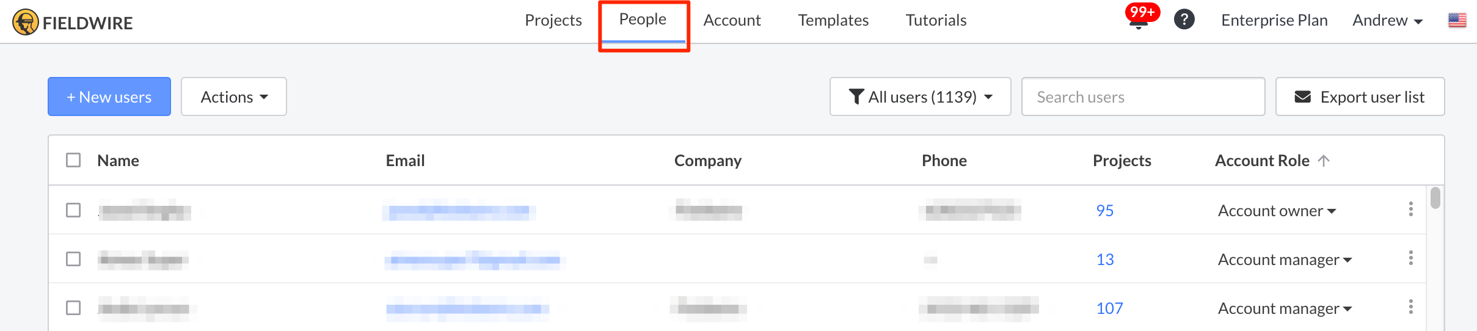Sort by the Account Role arrow icon

tap(1324, 161)
